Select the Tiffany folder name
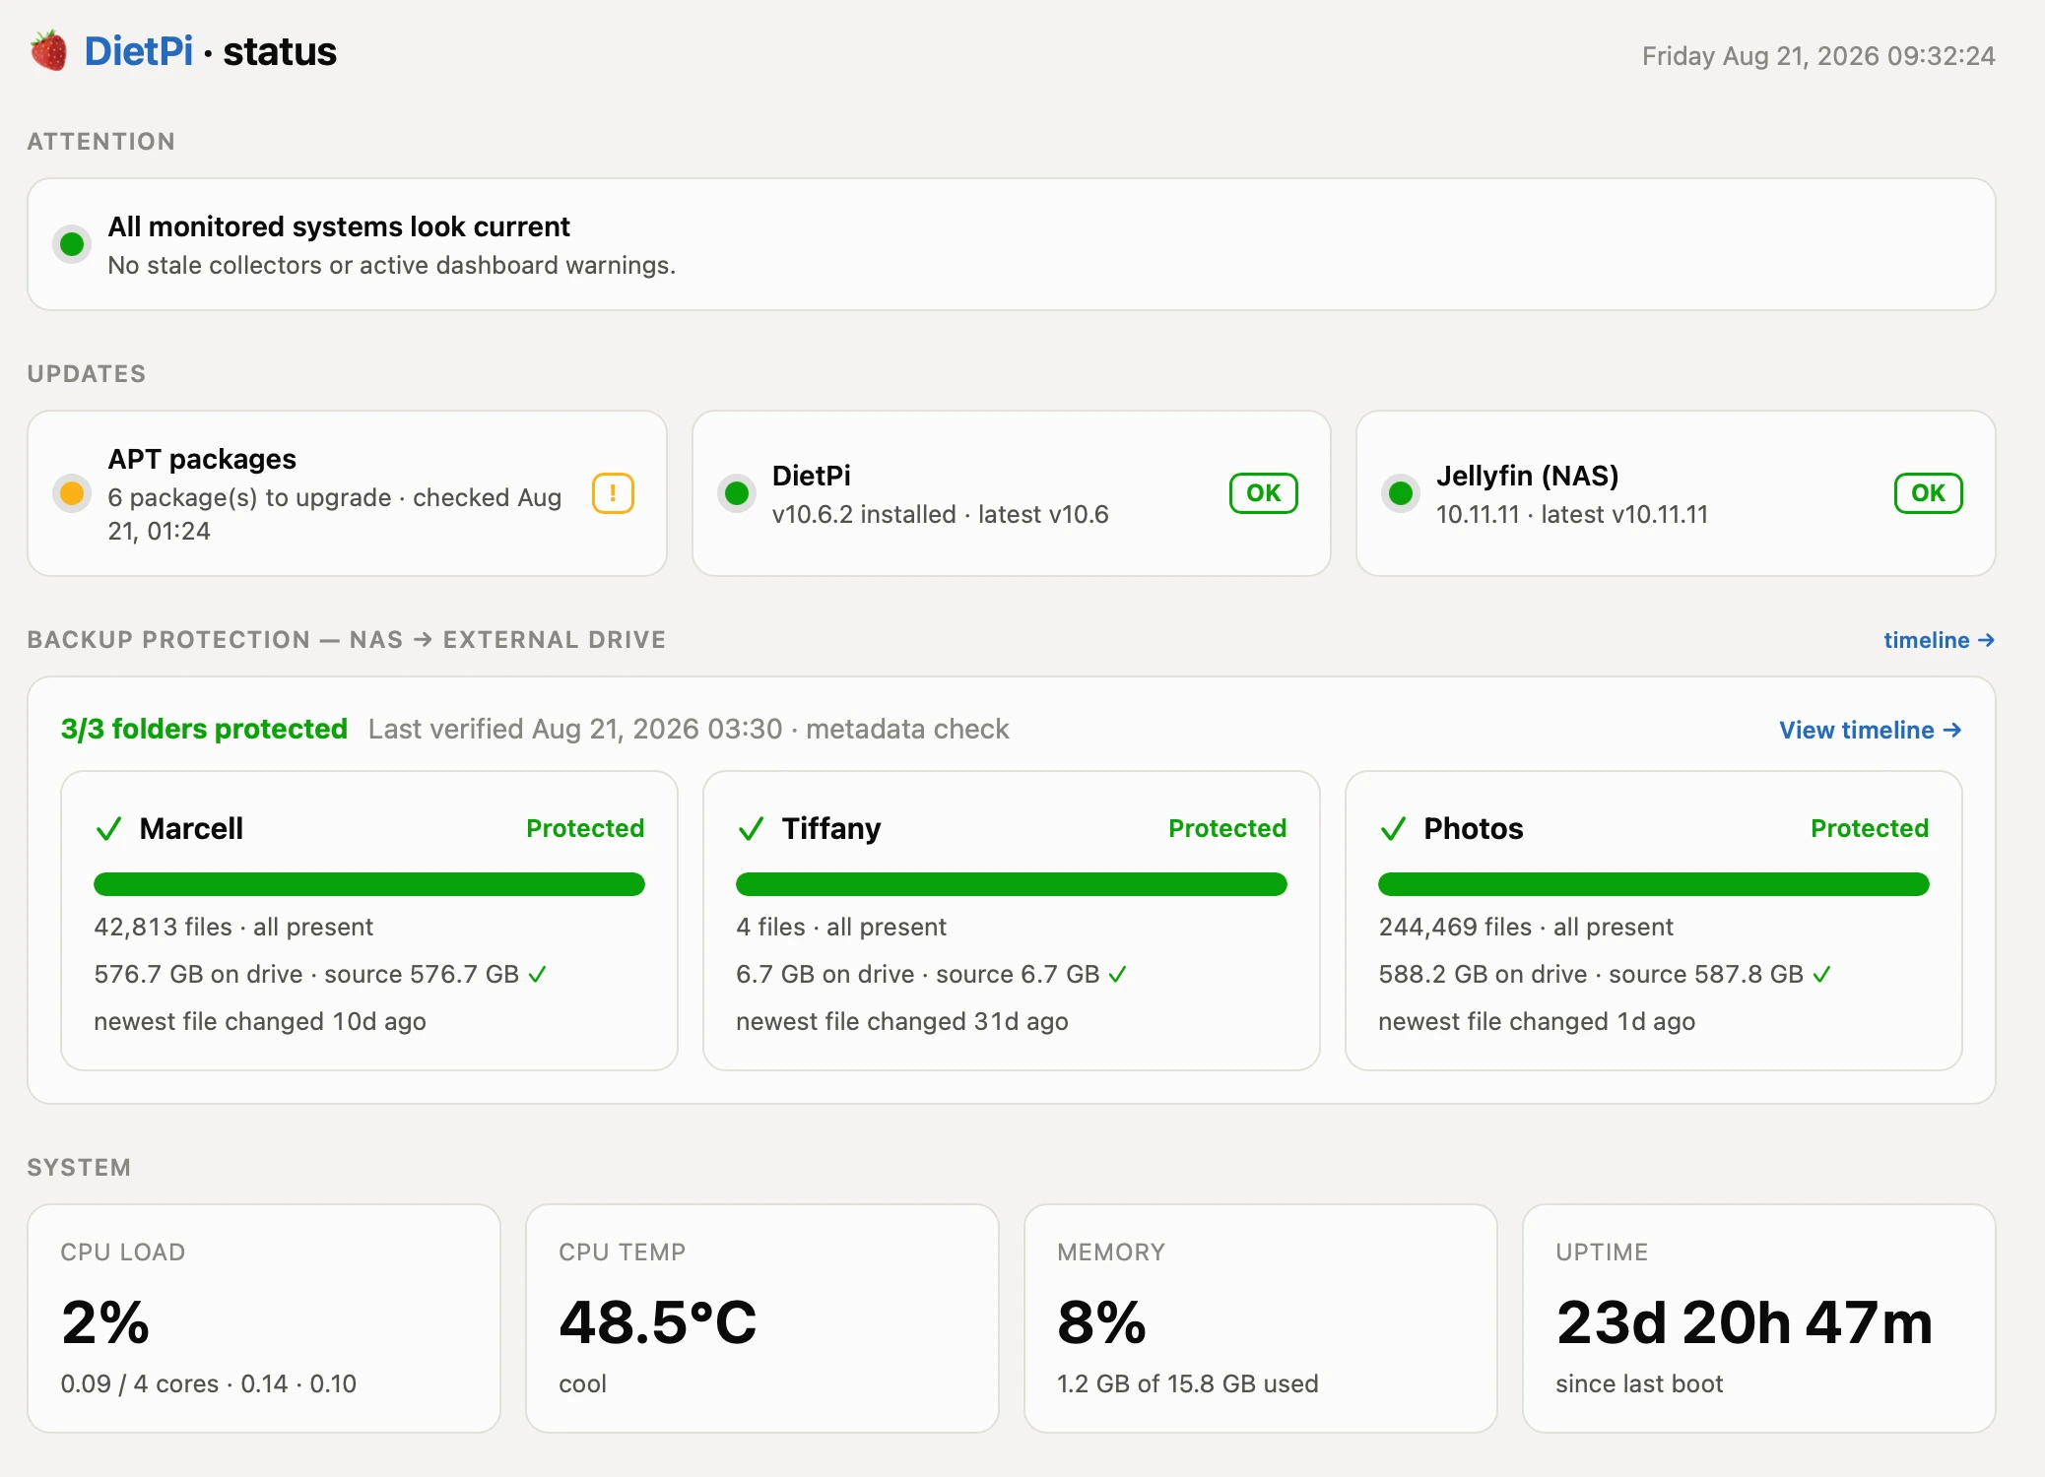This screenshot has width=2045, height=1477. coord(831,829)
